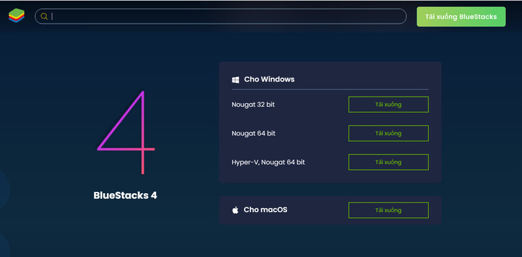Screen dimensions: 522x257
Task: Click the Tải xuống BlueStacks button
Action: click(x=461, y=17)
